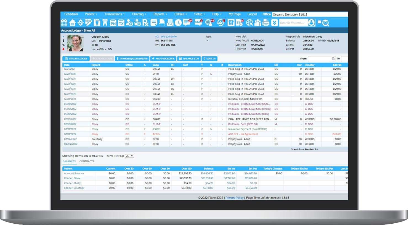Click Logout in the menu bar
Viewport: 409px width, 225px height.
252,14
